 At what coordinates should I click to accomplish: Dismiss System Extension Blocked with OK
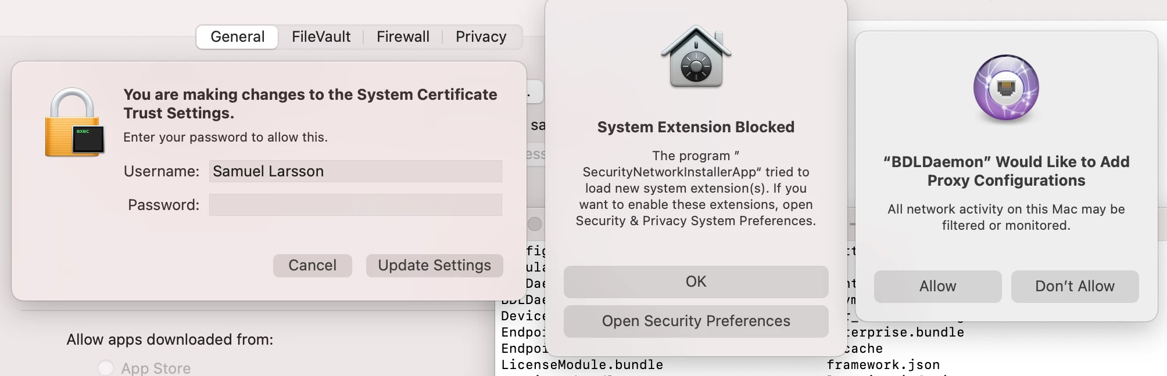click(696, 281)
